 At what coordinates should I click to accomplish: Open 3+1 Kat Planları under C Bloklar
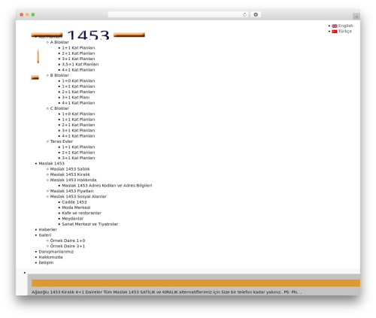[x=78, y=131]
